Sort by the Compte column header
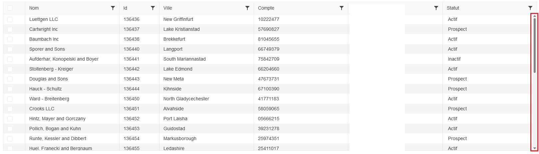 266,8
